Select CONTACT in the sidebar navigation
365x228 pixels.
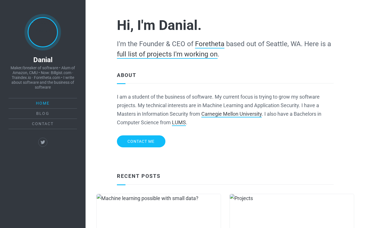[43, 124]
